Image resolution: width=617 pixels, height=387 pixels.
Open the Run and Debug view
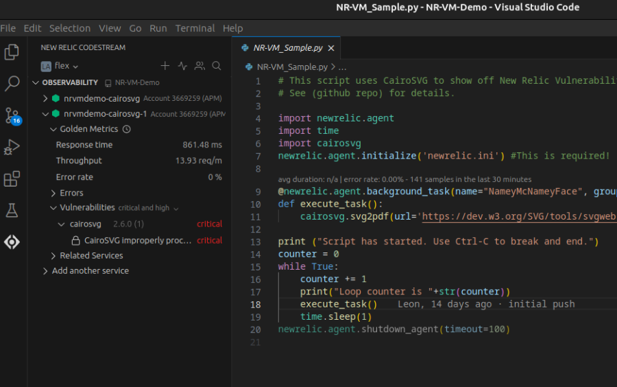click(12, 148)
